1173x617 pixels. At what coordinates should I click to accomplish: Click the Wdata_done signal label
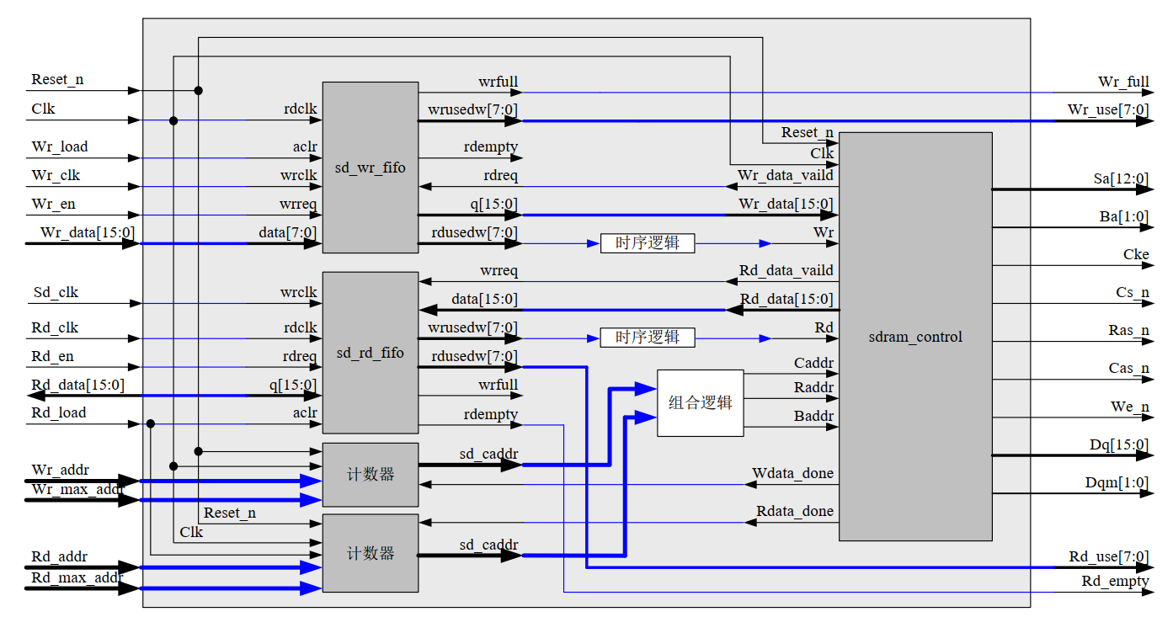coord(793,473)
